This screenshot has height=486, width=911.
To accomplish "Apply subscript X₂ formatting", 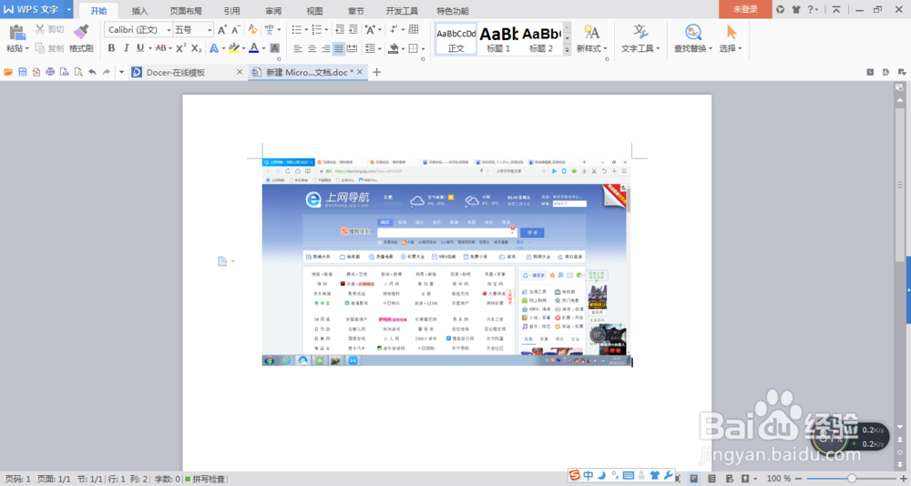I will tap(197, 48).
